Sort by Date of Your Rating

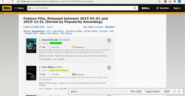(x=49, y=33)
